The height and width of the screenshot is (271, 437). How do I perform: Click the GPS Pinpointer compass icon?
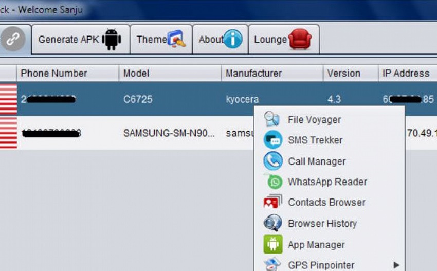click(x=272, y=264)
